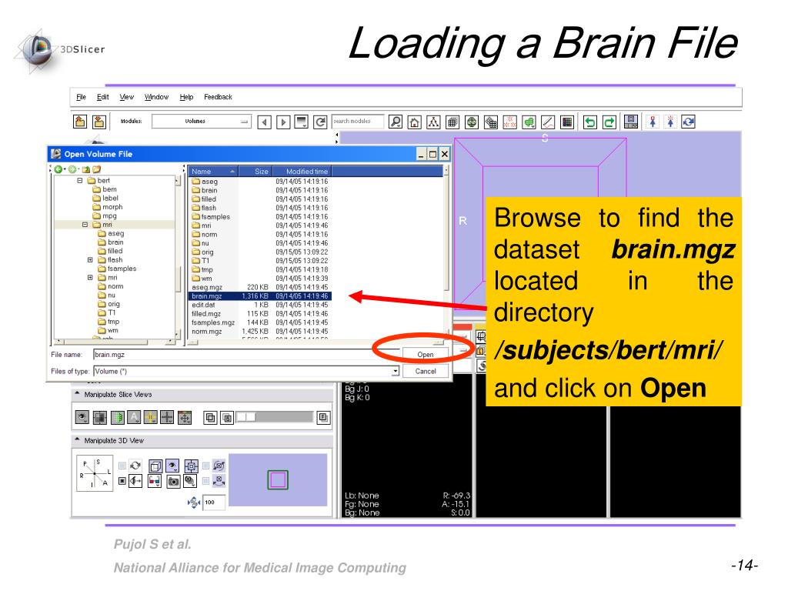Toggle the slice visibility eye icon
The width and height of the screenshot is (788, 591).
(82, 417)
